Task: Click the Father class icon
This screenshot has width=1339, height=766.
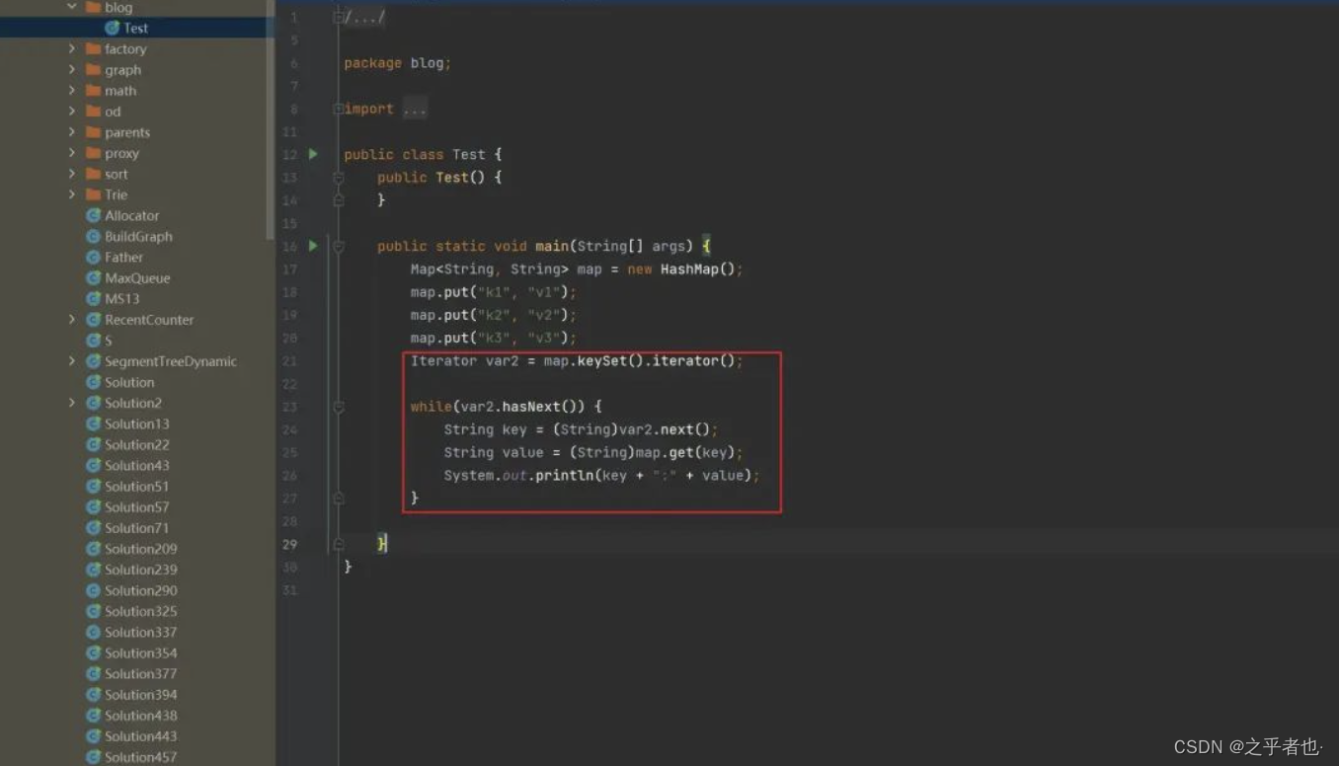Action: [92, 257]
